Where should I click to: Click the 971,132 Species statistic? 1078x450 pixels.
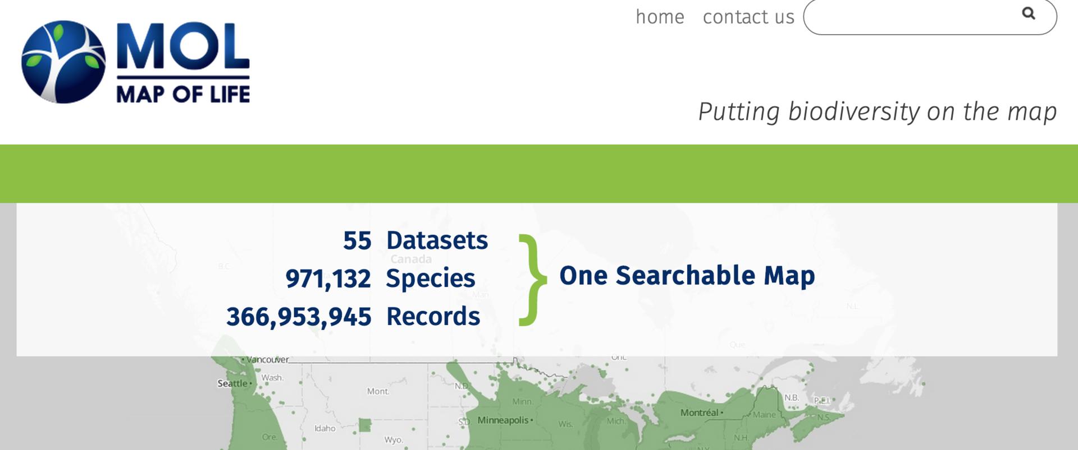click(x=381, y=279)
